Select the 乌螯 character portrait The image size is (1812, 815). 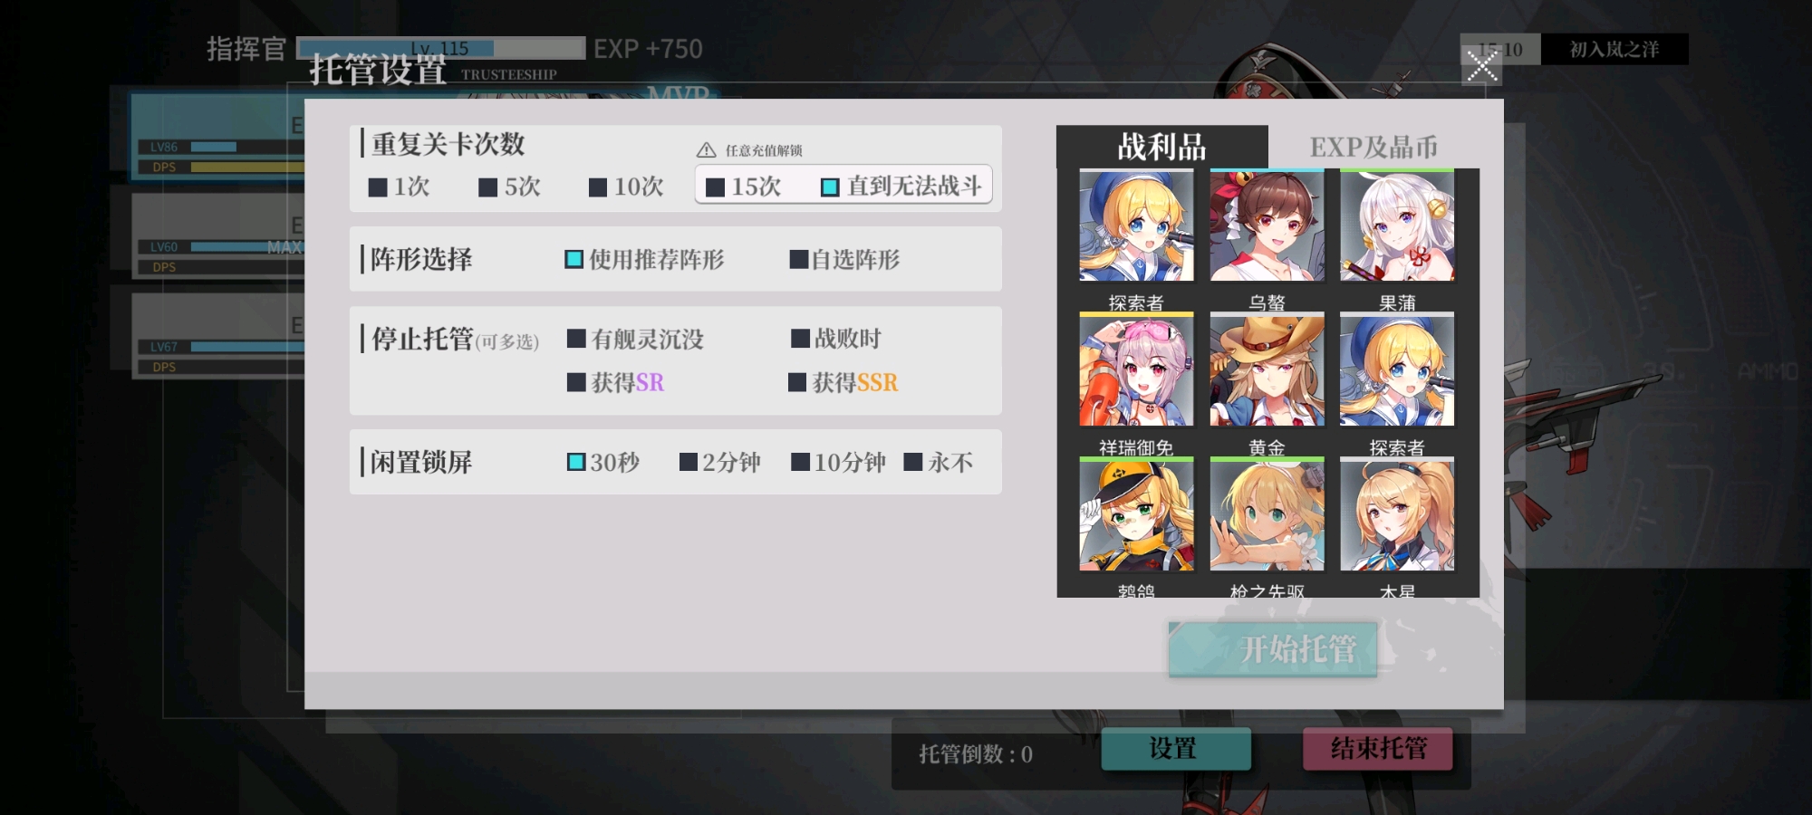(1267, 225)
